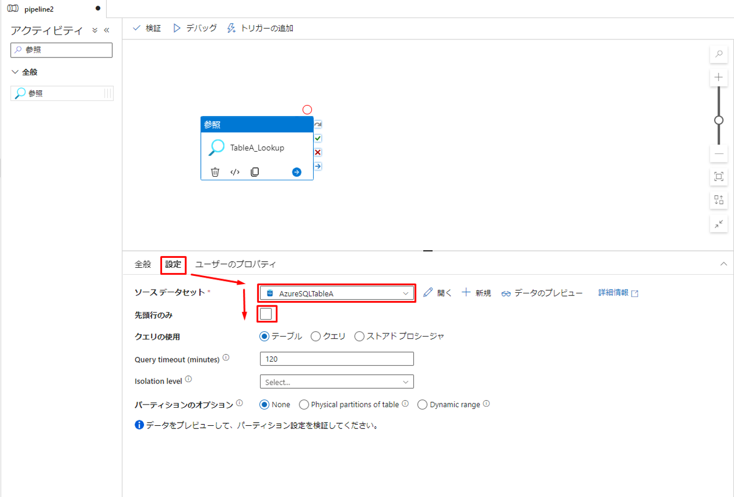Click the canvas zoom slider handle
This screenshot has height=497, width=734.
tap(719, 120)
